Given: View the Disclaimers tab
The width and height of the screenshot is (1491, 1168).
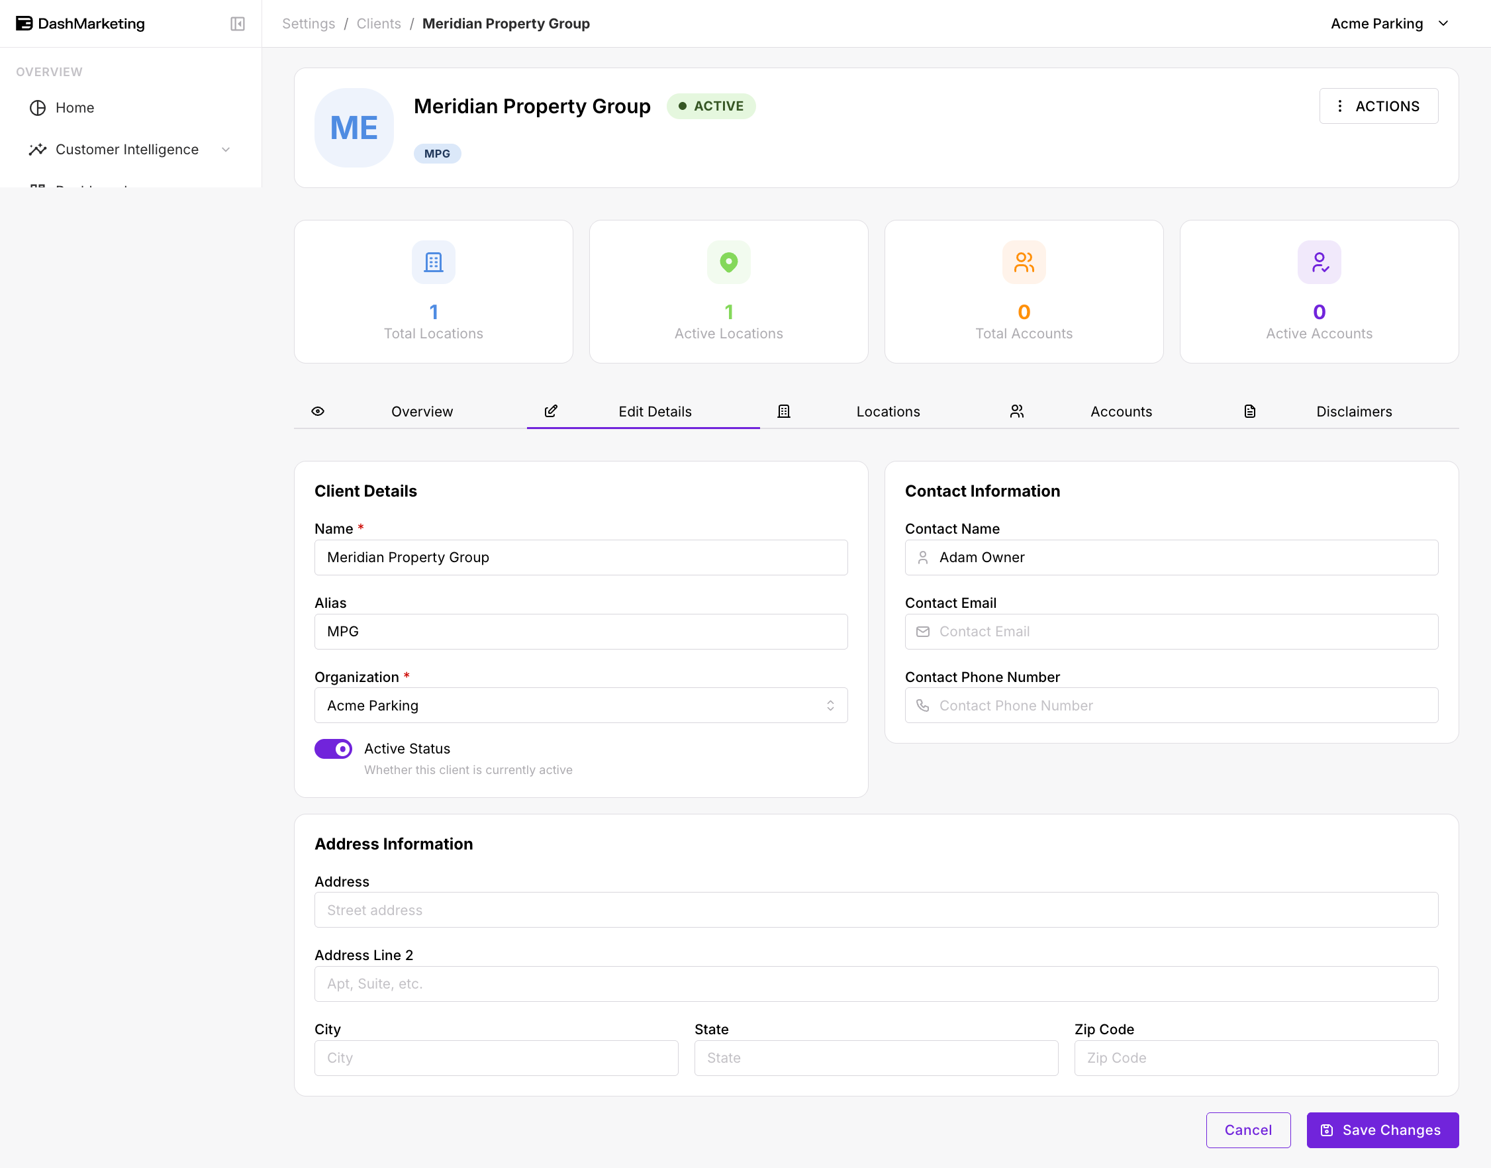Looking at the screenshot, I should point(1343,412).
